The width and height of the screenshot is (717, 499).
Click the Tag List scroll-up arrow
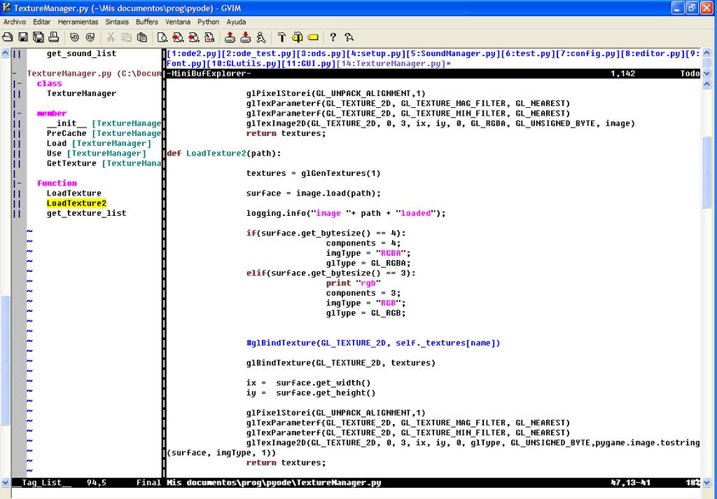5,53
